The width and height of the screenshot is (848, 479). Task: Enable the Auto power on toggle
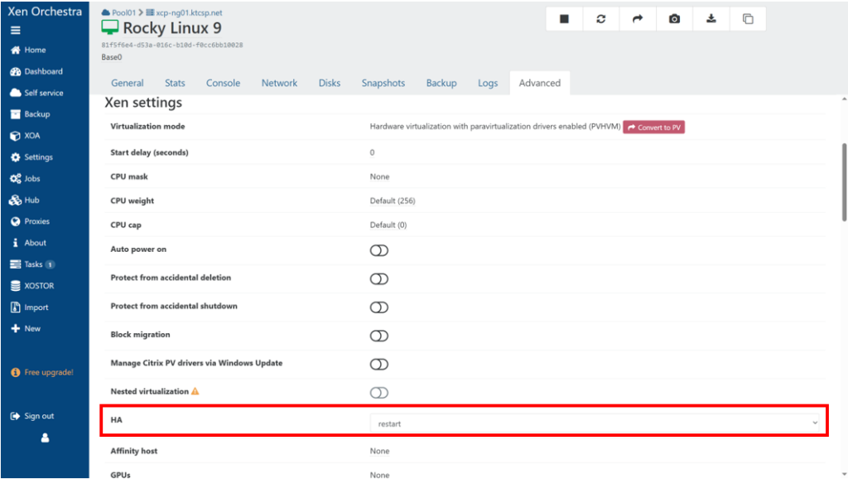(x=378, y=250)
